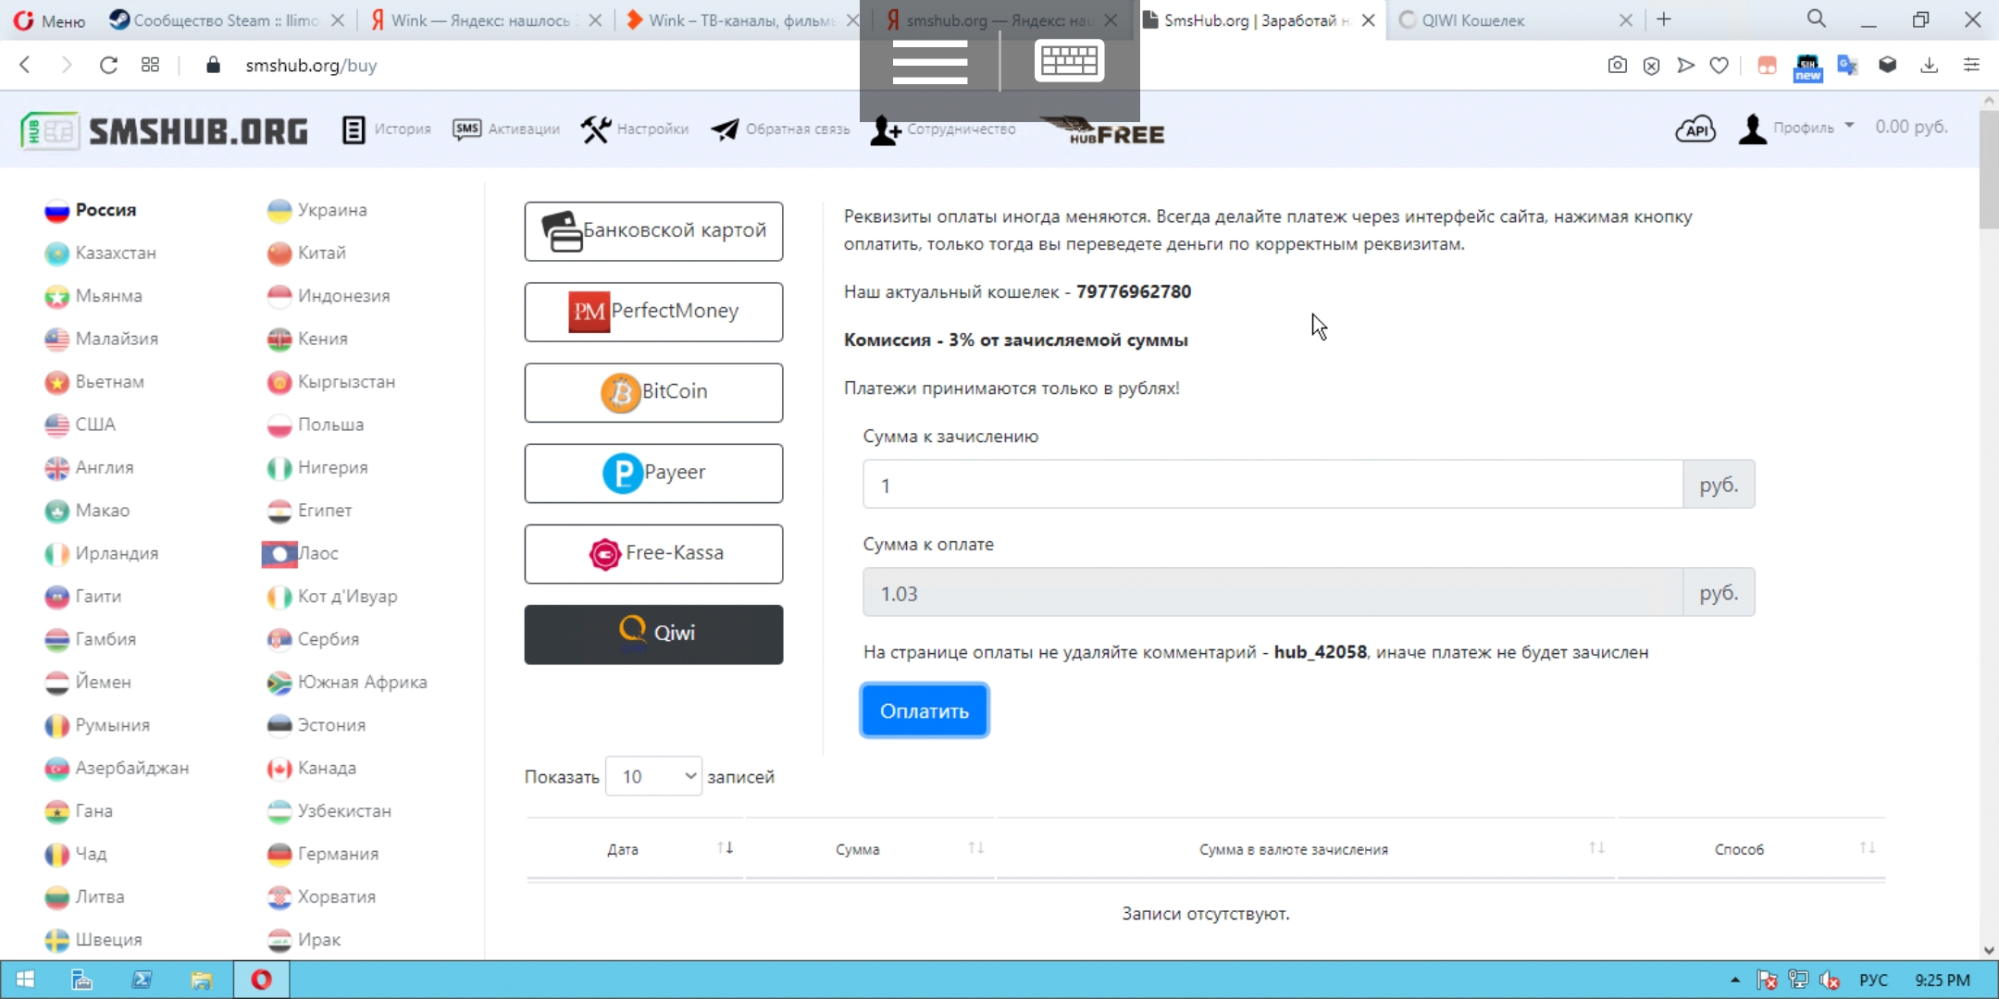
Task: Click the HubFREE logo
Action: [1103, 131]
